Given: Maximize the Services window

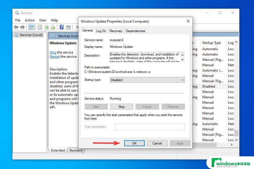Looking at the screenshot, I should pyautogui.click(x=220, y=13).
